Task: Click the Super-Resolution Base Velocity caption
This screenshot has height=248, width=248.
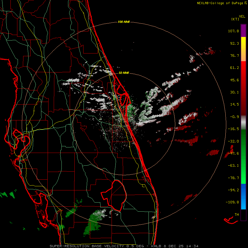Action: click(124, 246)
